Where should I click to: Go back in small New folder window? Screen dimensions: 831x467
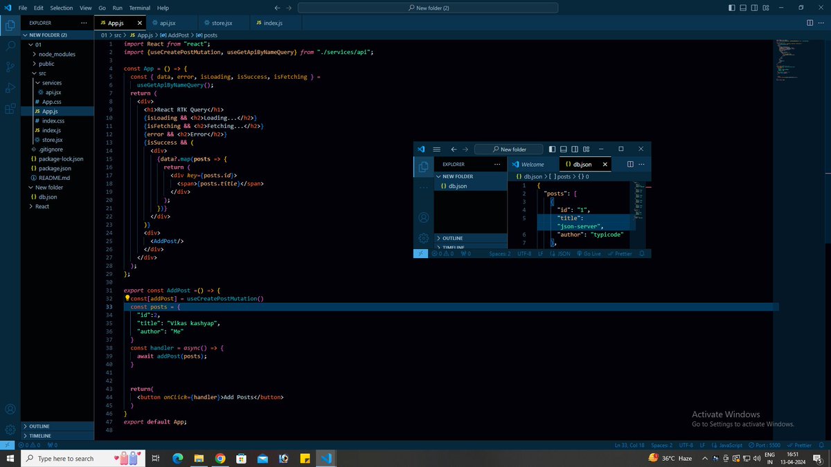coord(454,149)
